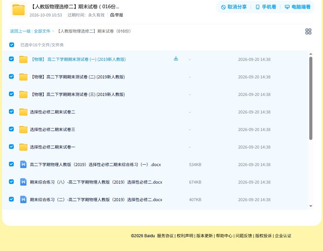Uncheck checkbox for 期末测试卷 (三) folder
The image size is (323, 251).
point(11,94)
